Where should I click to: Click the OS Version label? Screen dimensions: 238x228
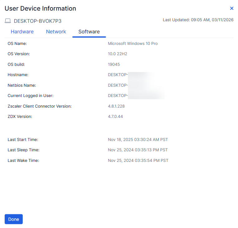click(x=19, y=54)
